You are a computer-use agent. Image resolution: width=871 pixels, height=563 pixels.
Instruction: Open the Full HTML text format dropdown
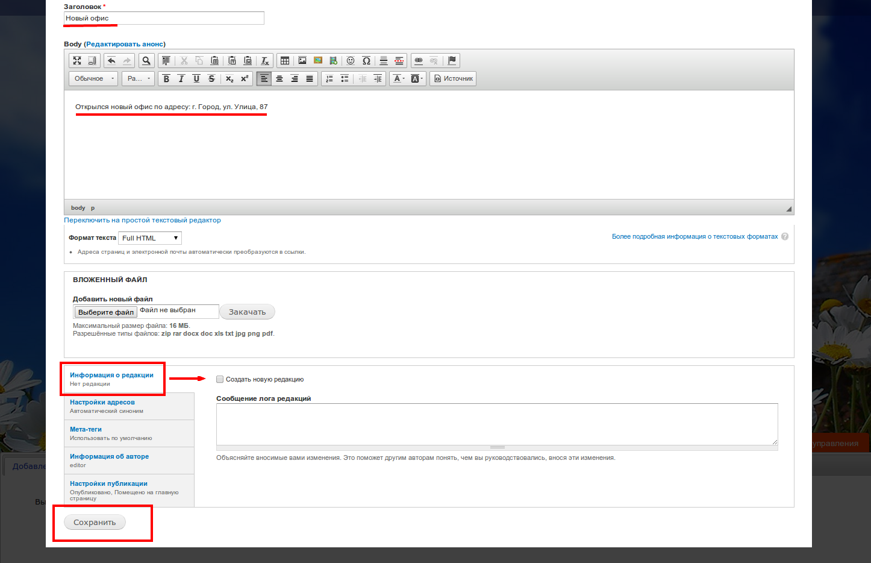[x=150, y=238]
